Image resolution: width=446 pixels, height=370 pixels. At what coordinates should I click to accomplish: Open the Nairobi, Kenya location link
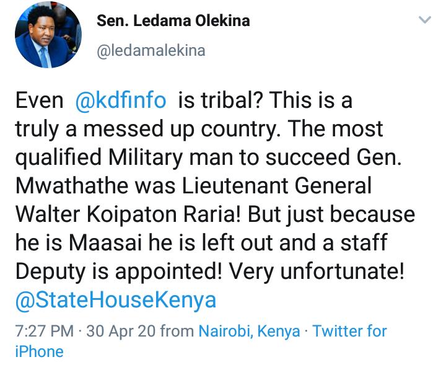pos(248,331)
